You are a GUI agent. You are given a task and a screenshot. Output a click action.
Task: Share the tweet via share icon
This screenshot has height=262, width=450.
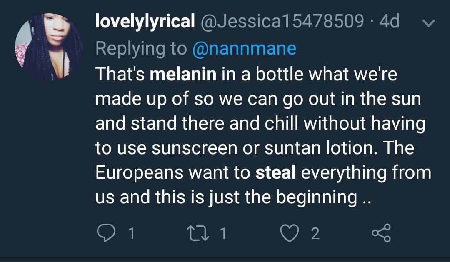(x=381, y=233)
